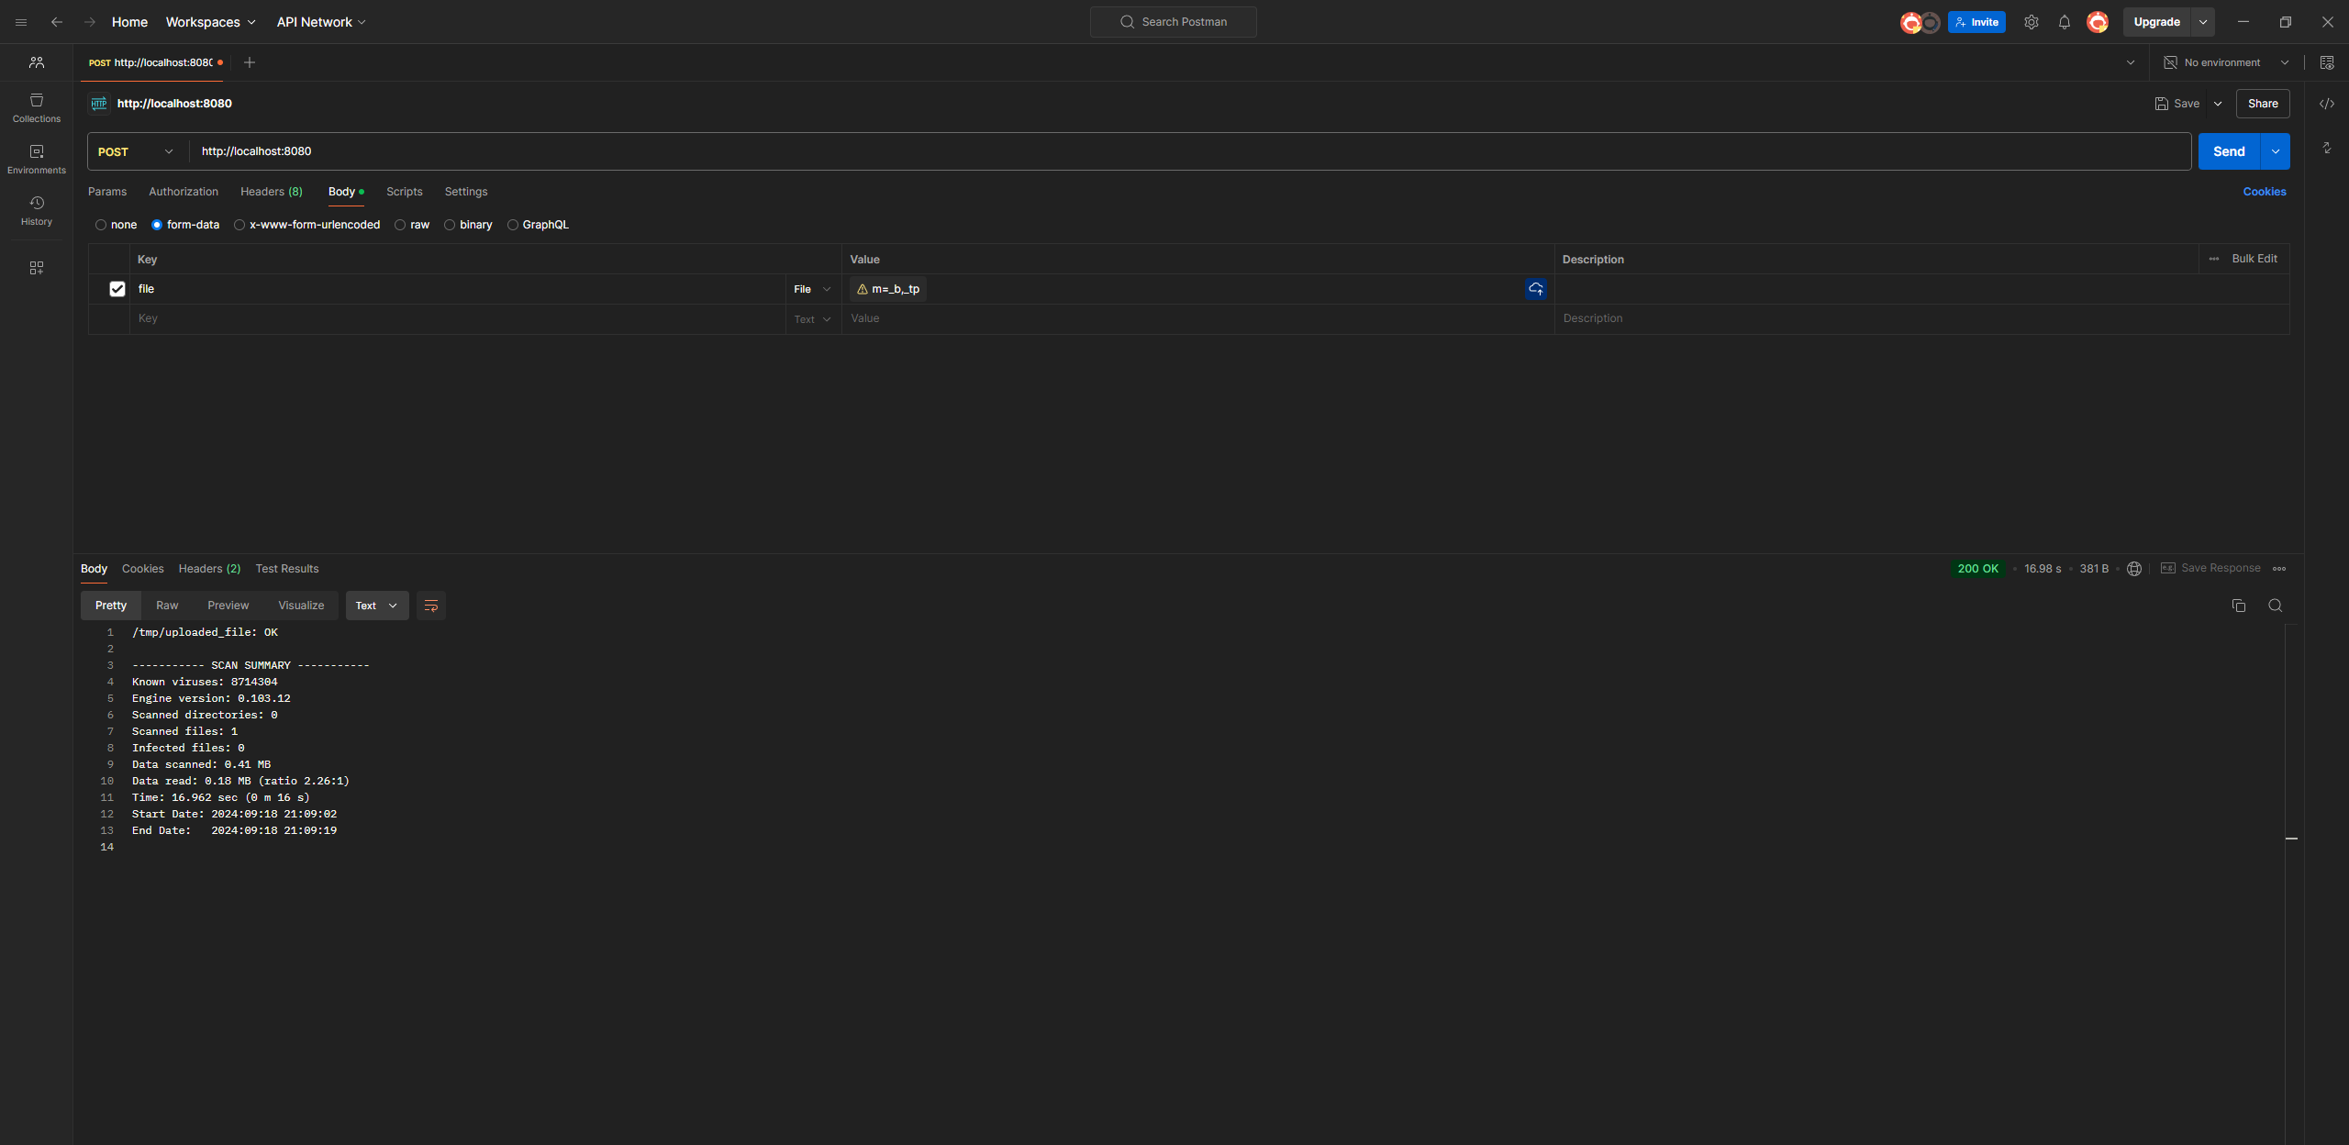Viewport: 2349px width, 1145px height.
Task: Search the response with magnifier icon
Action: (x=2276, y=606)
